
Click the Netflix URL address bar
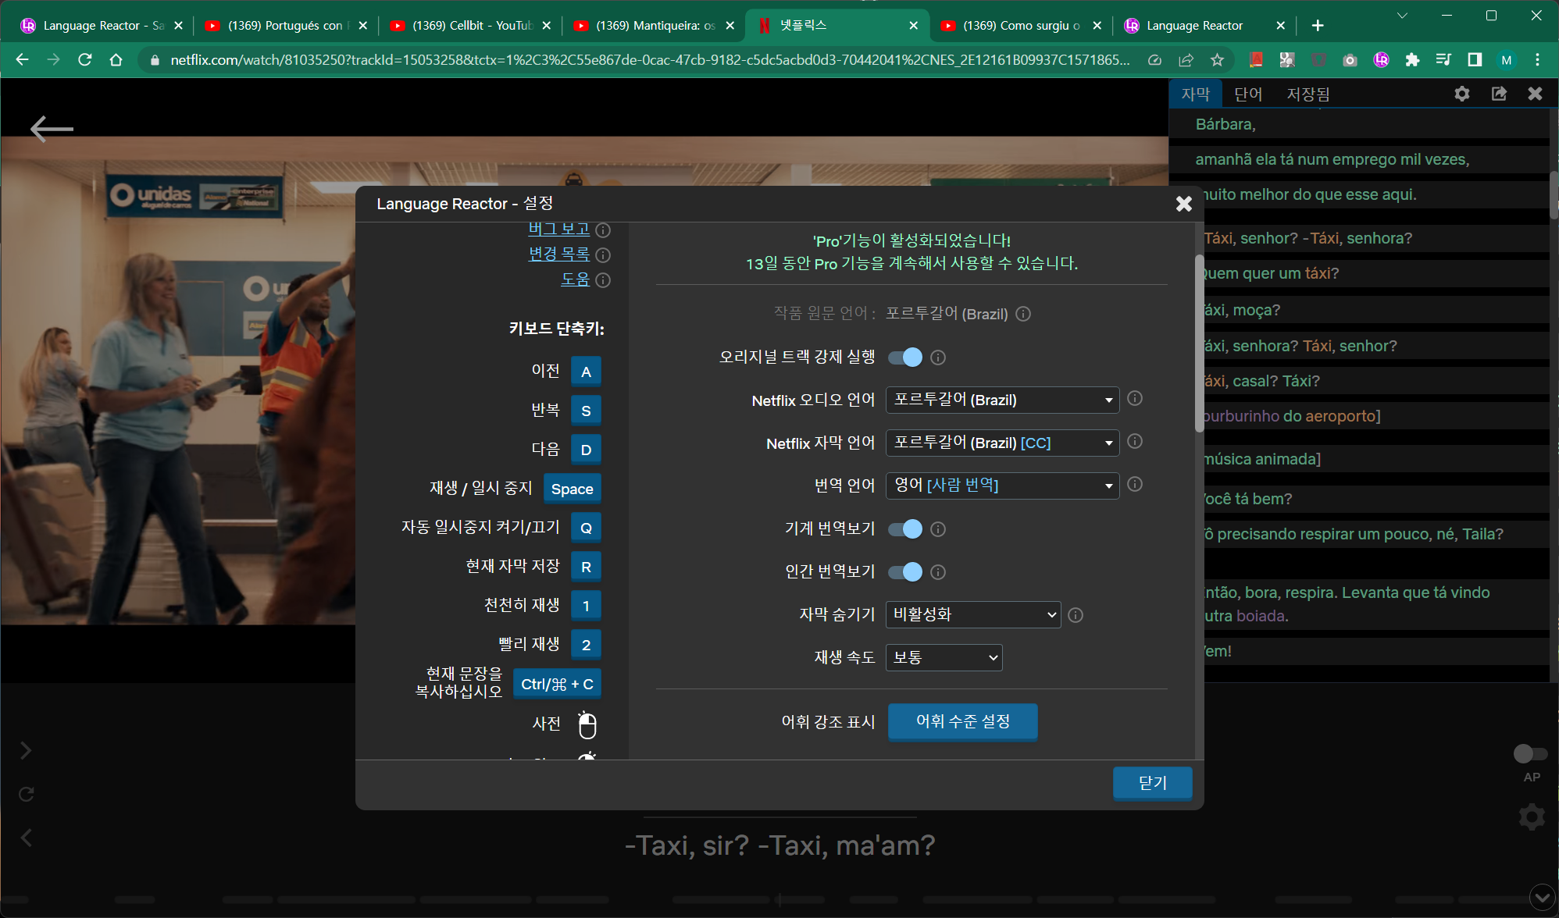[x=650, y=60]
